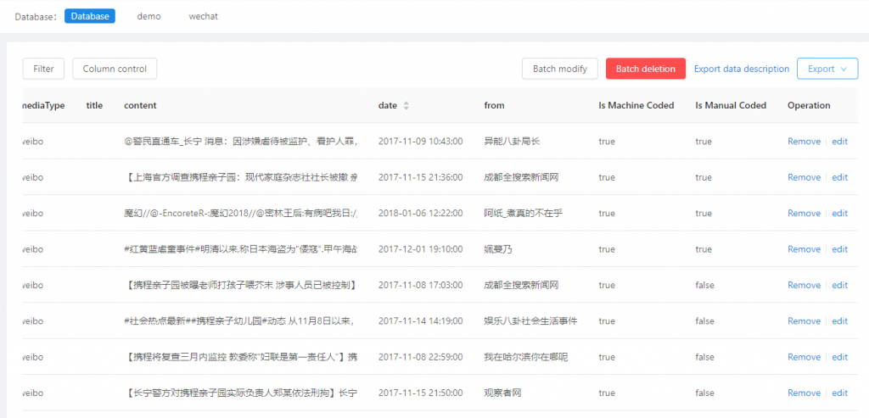869x418 pixels.
Task: Open Column control settings
Action: [115, 69]
